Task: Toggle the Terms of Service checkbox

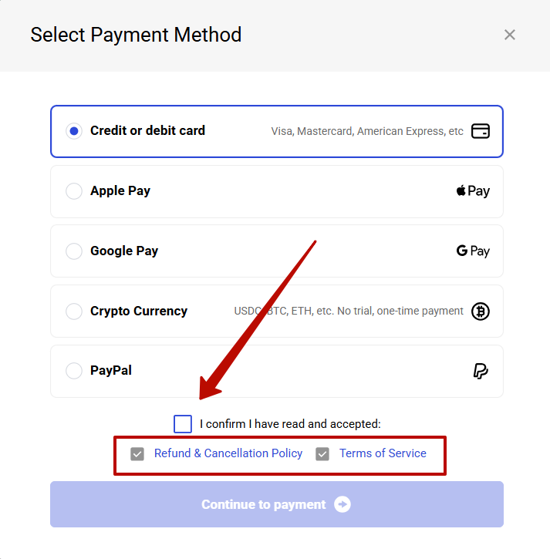Action: point(322,453)
